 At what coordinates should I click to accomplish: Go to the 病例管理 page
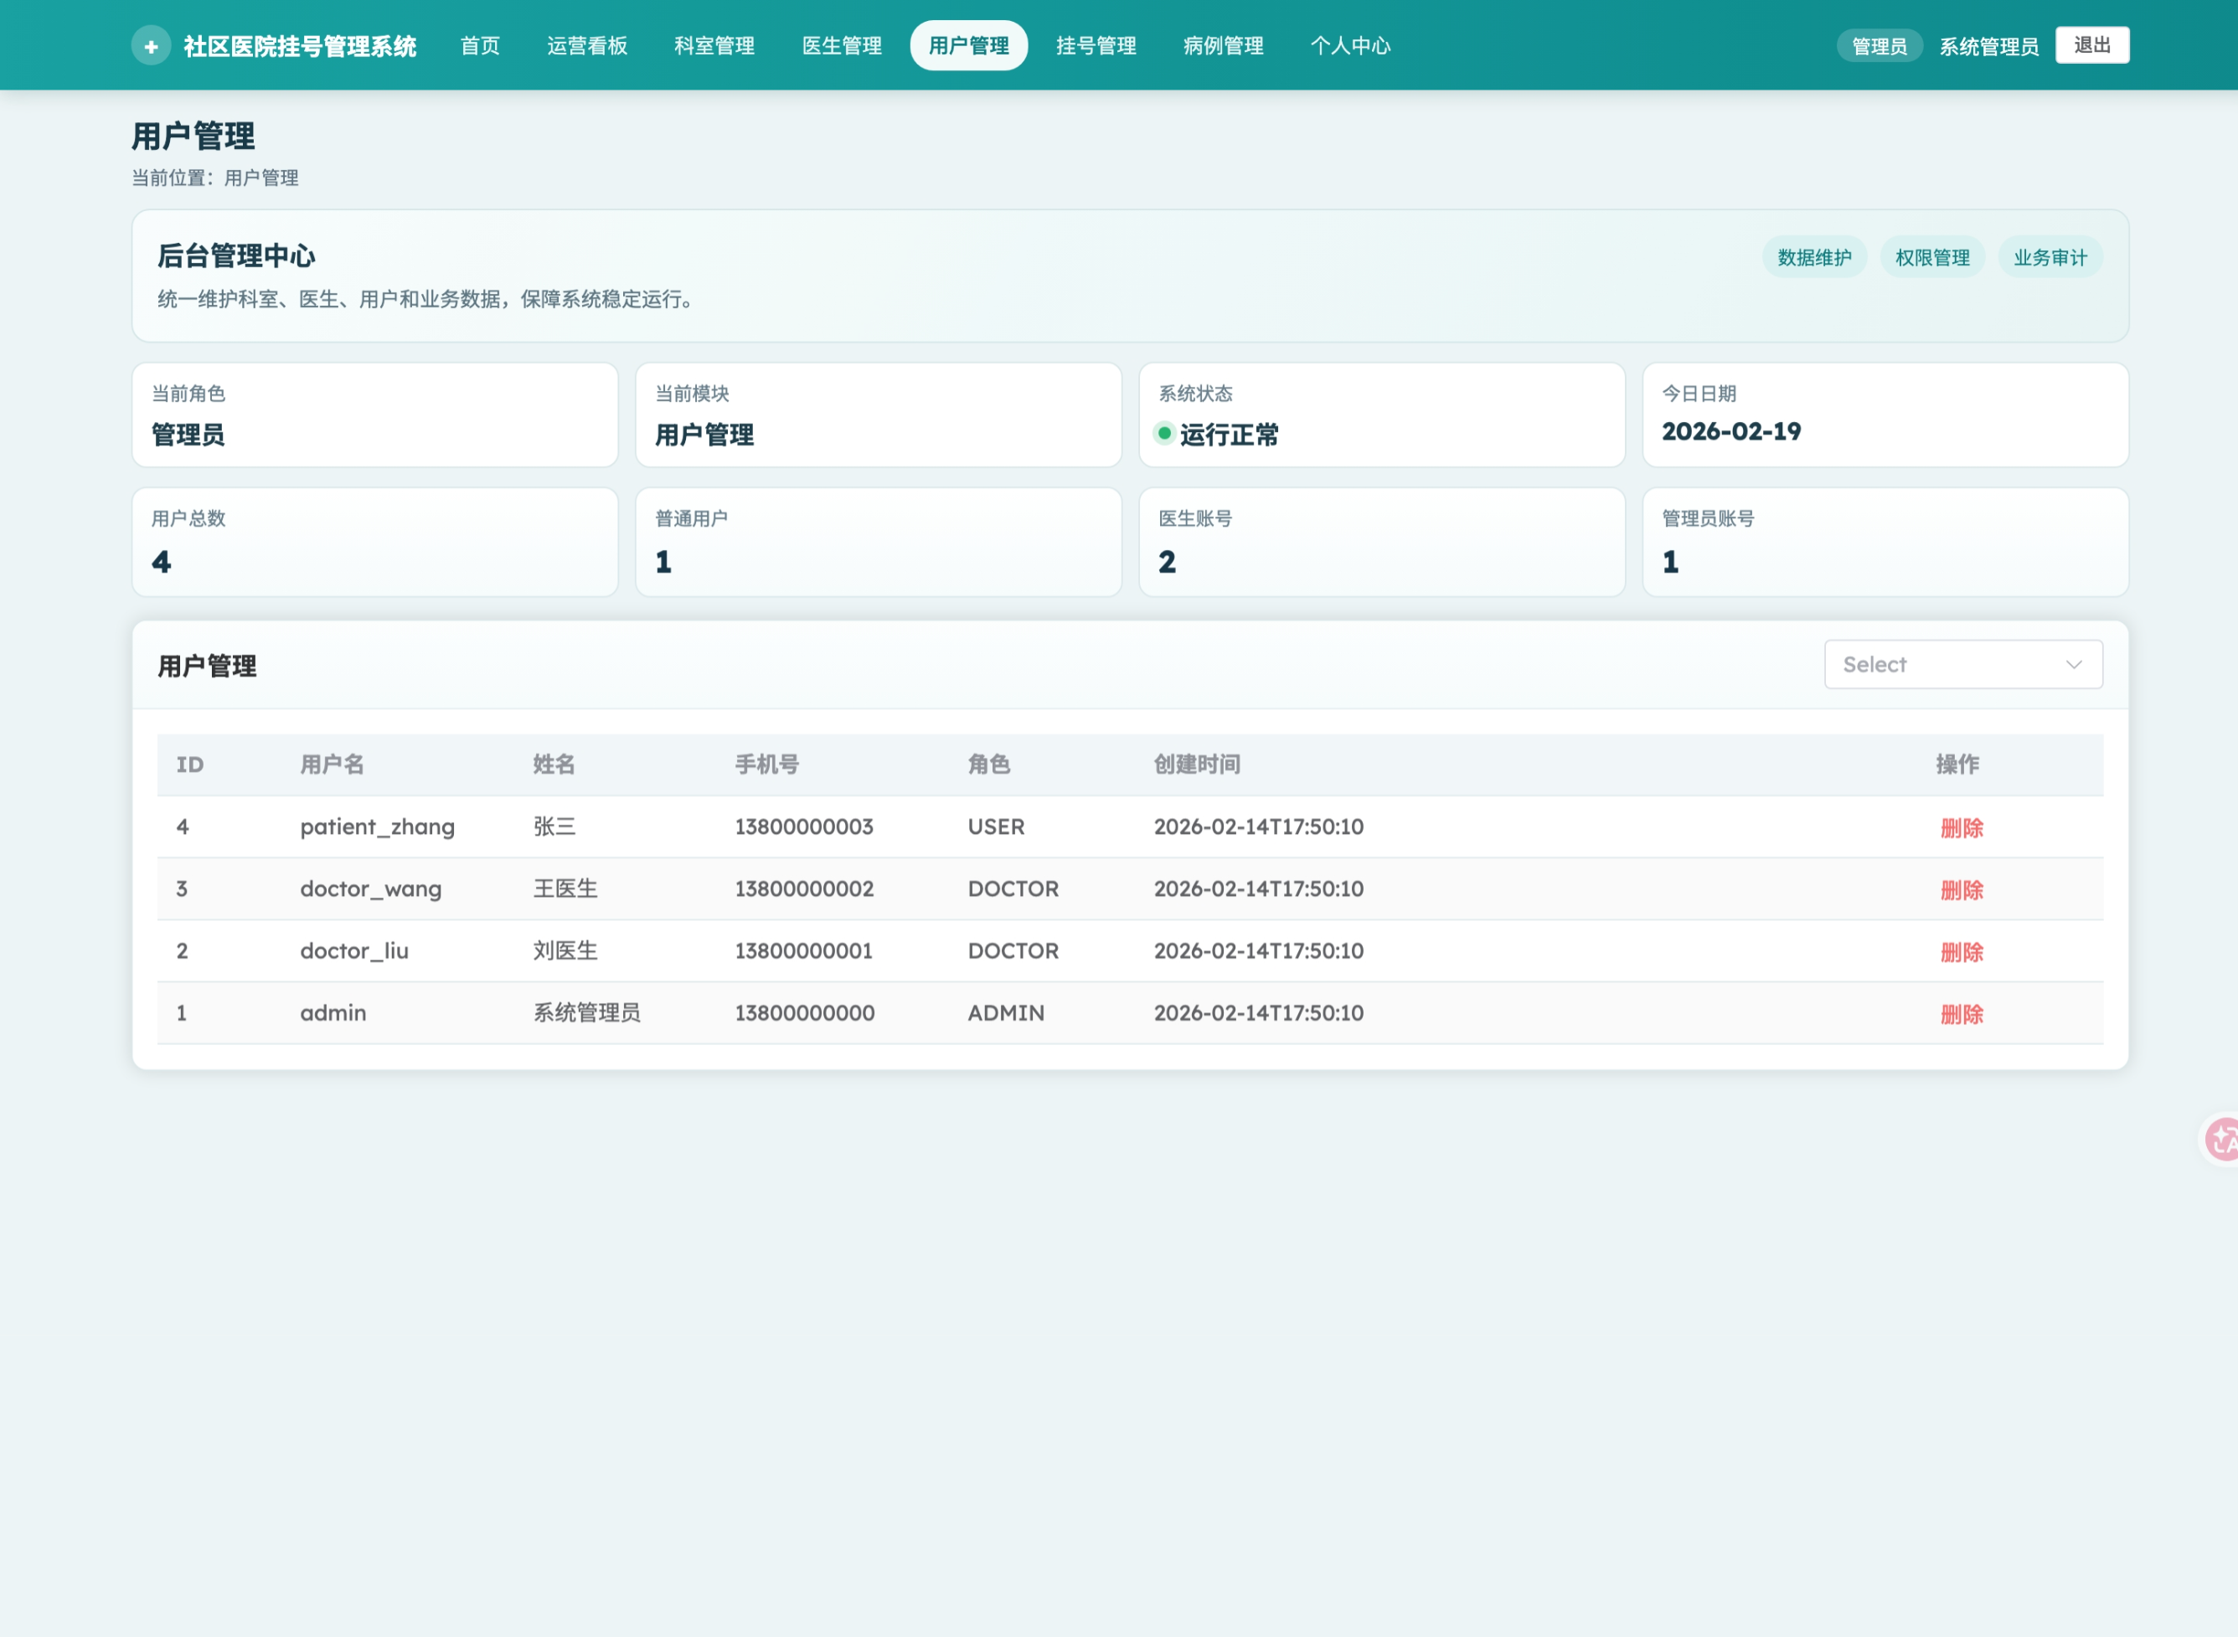pos(1223,45)
